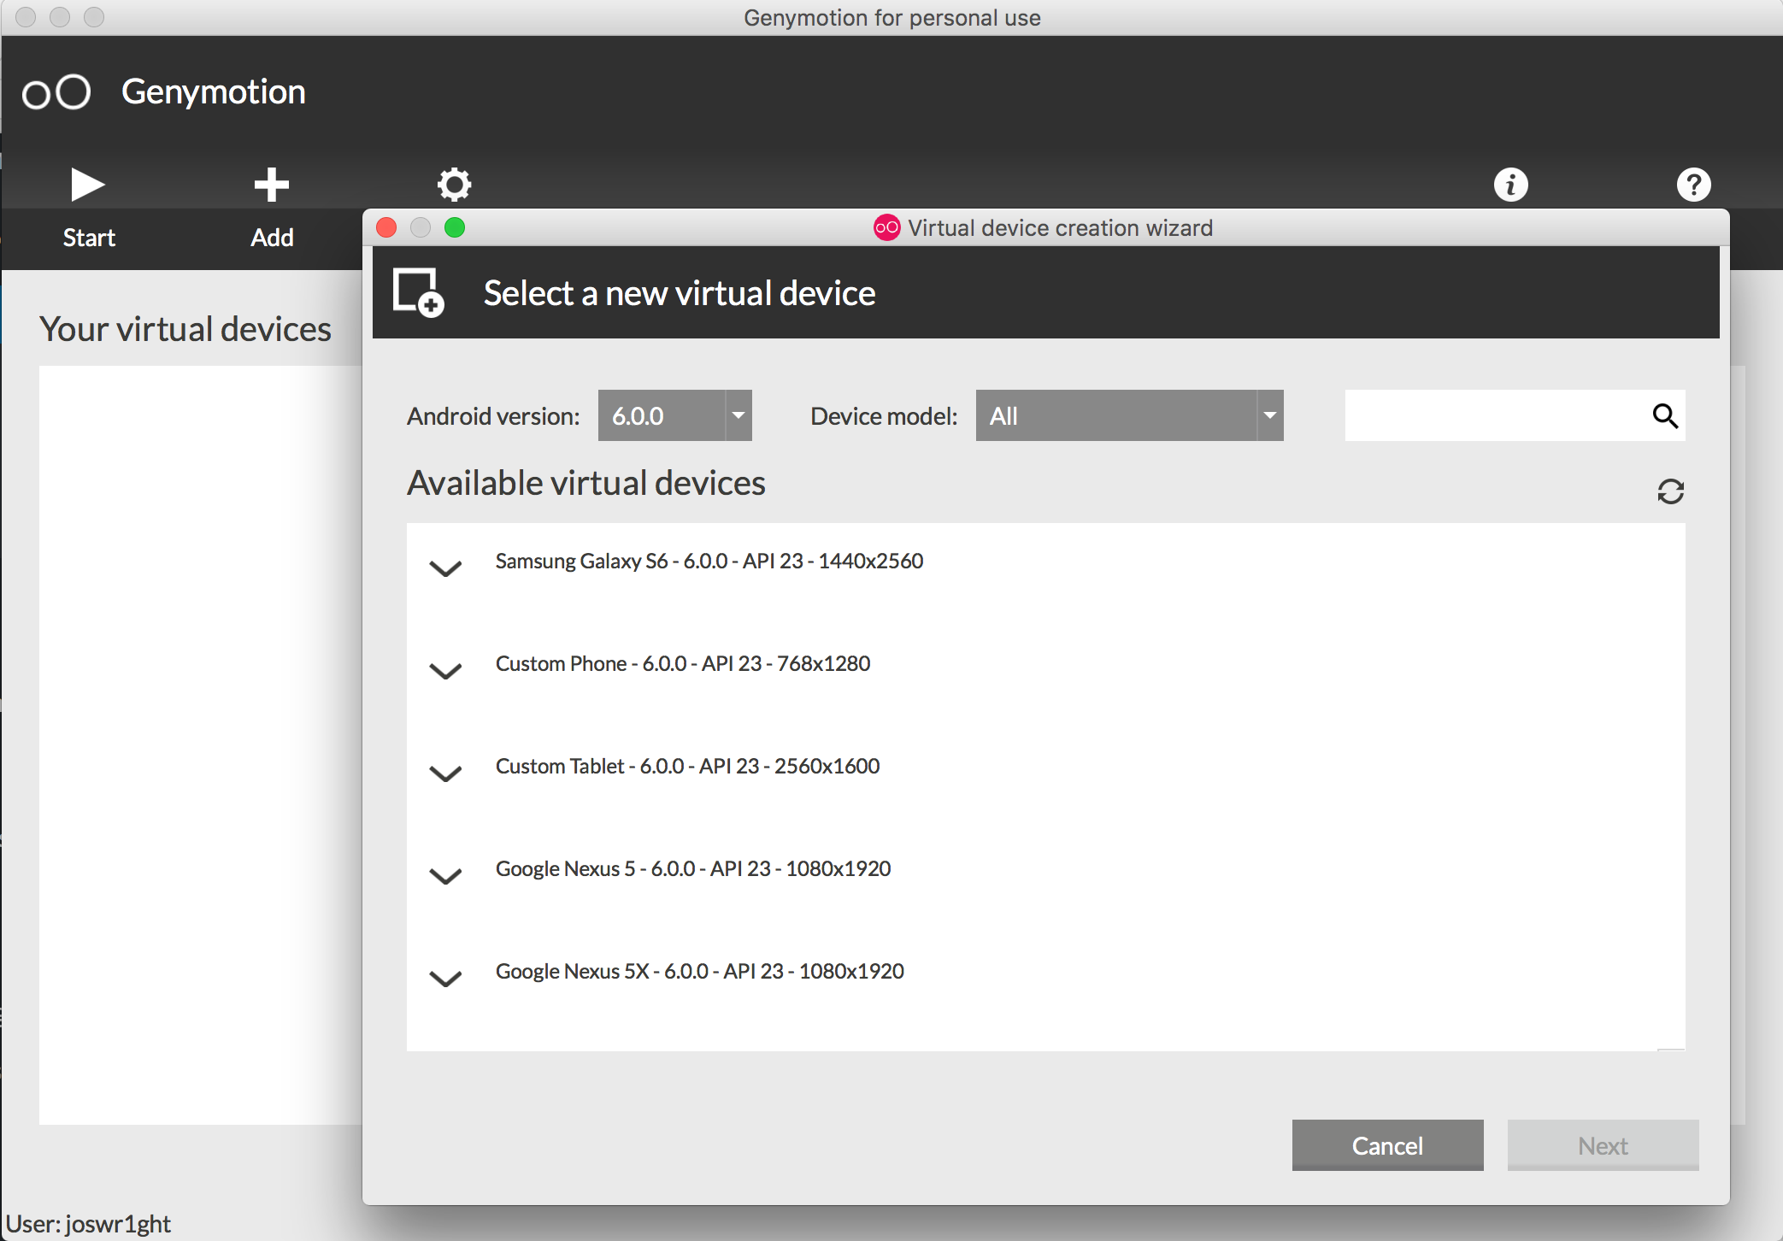Viewport: 1783px width, 1241px height.
Task: Click the new virtual device header icon
Action: click(418, 292)
